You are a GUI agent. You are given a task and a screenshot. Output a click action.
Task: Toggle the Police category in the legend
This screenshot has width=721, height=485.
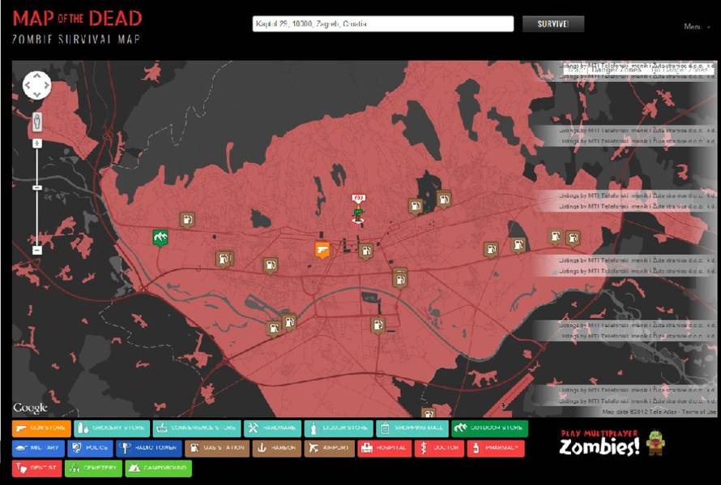click(92, 448)
